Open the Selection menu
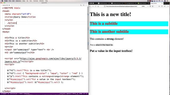The width and height of the screenshot is (170, 95). 18,1
